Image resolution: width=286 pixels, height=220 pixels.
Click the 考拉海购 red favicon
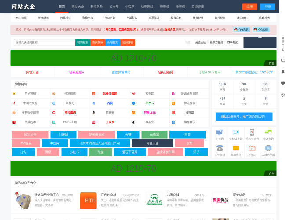coord(54,113)
